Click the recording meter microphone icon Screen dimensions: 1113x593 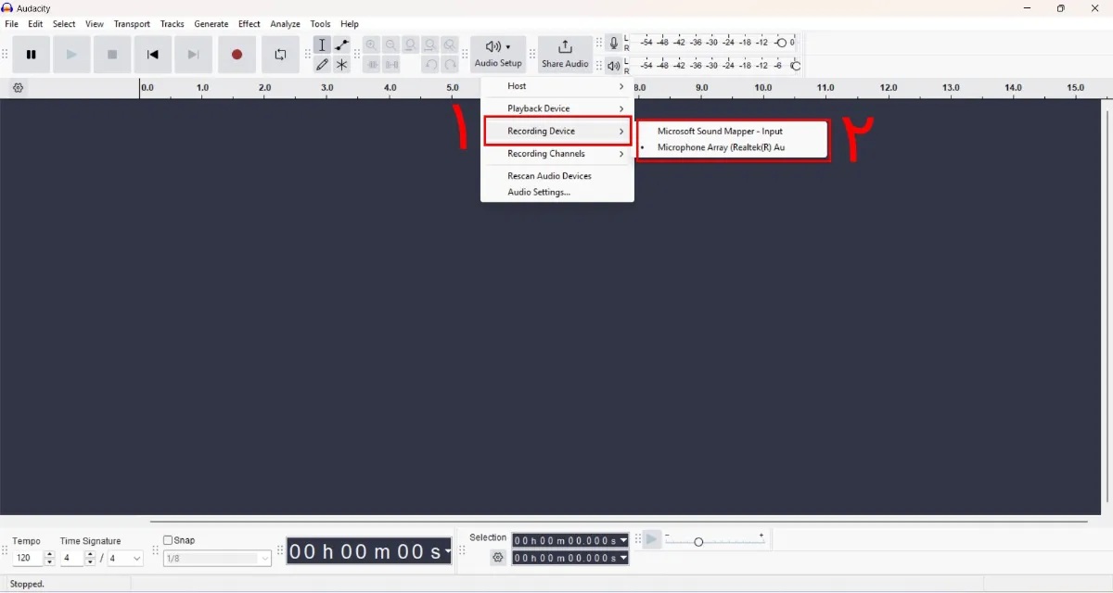coord(612,42)
